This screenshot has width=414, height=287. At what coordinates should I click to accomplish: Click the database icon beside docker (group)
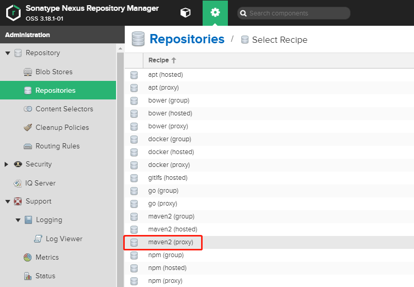pos(134,139)
